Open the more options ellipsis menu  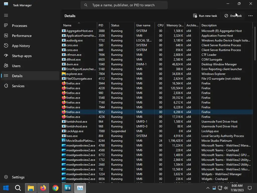(x=250, y=16)
